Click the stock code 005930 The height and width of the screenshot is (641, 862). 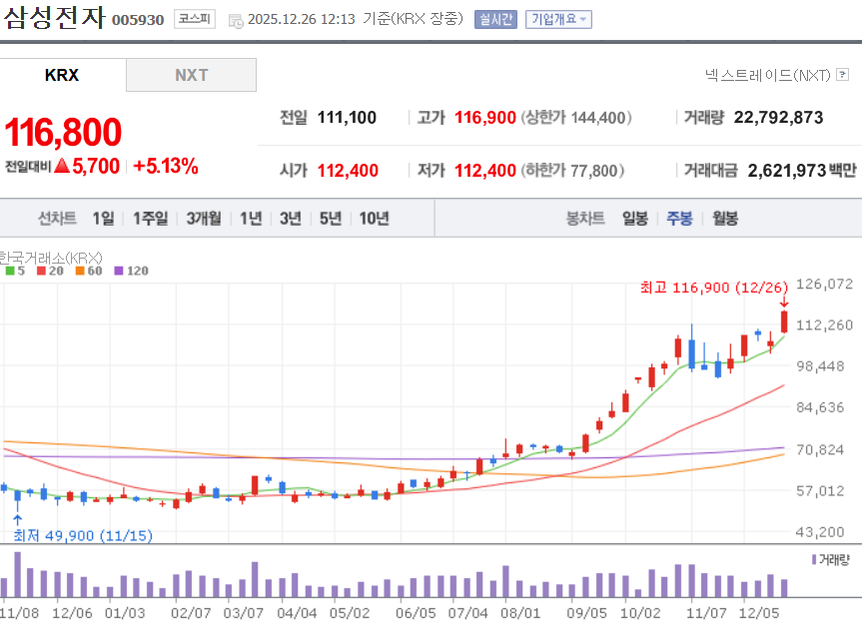tap(138, 20)
